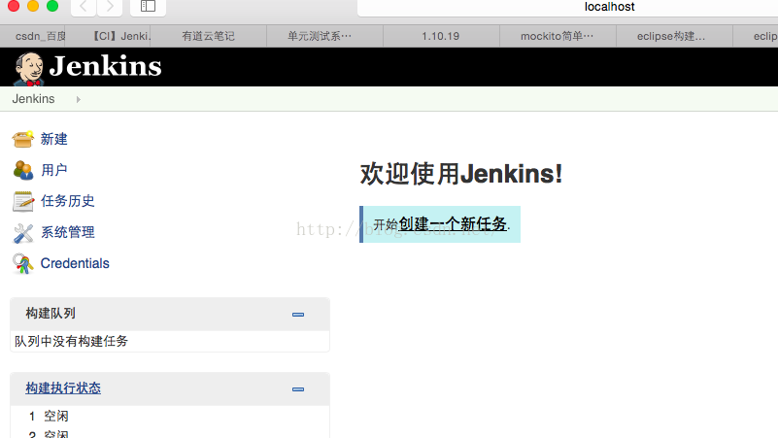The height and width of the screenshot is (438, 778).
Task: Click the Jenkins title in the header
Action: click(x=105, y=66)
